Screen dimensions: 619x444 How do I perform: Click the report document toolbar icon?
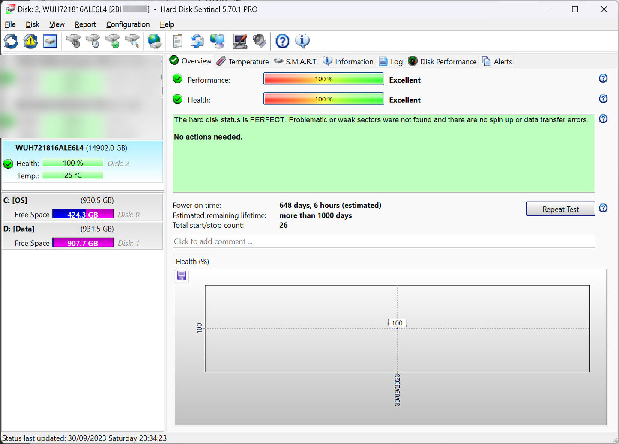pos(177,42)
